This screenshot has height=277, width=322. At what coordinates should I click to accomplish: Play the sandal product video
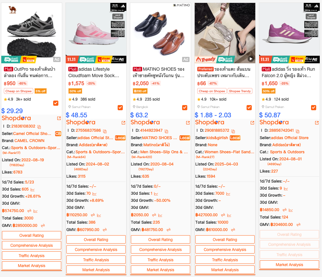250,59
